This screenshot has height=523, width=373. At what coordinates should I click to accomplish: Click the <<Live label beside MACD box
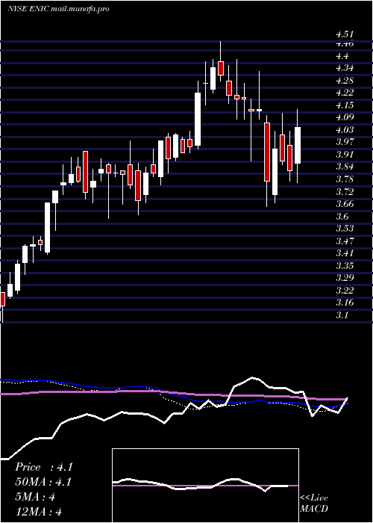click(314, 498)
